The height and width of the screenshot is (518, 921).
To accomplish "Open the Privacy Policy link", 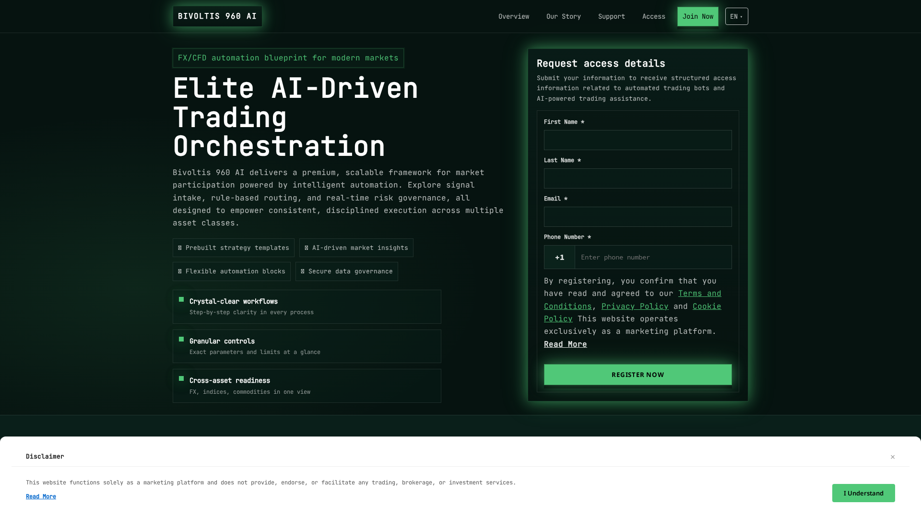I will coord(635,306).
